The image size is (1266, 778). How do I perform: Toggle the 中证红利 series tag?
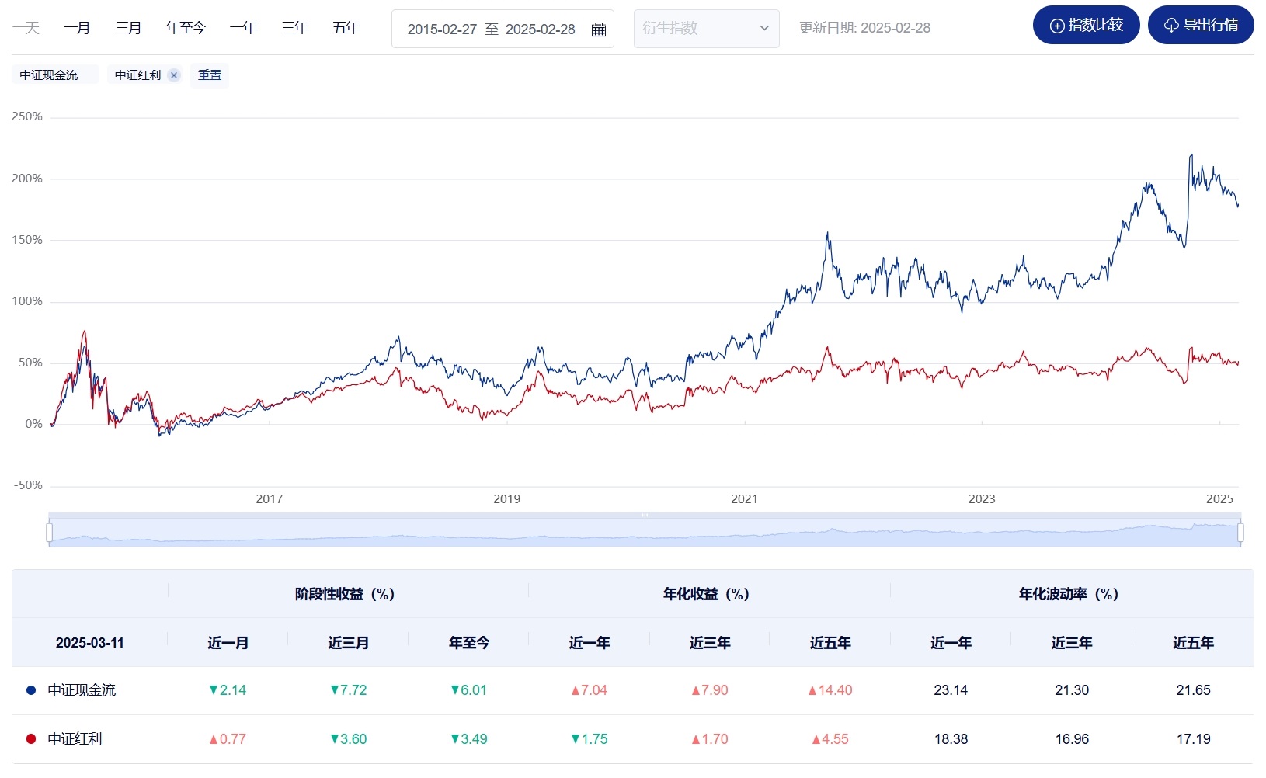coord(140,75)
